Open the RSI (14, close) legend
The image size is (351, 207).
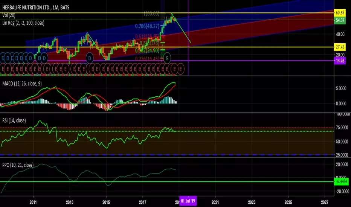[14, 120]
